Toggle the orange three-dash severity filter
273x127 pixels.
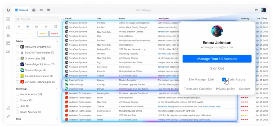point(43,34)
